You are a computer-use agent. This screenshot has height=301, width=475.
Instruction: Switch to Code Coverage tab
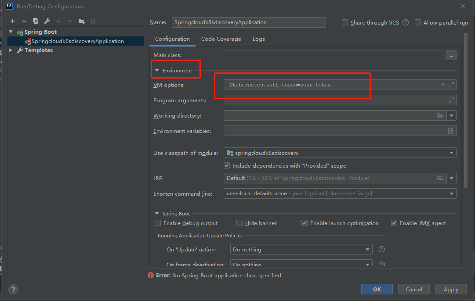pos(221,39)
